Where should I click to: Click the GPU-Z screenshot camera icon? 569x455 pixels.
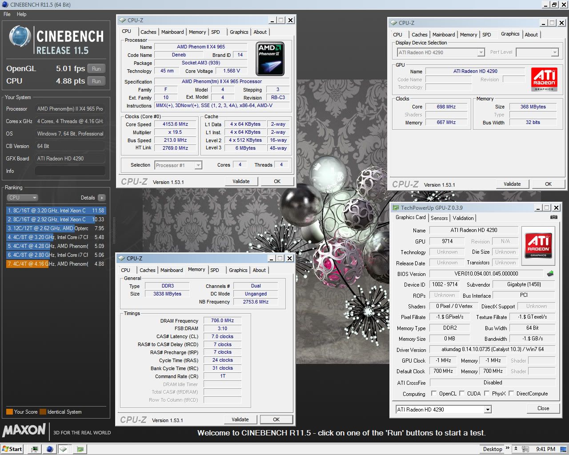click(553, 217)
